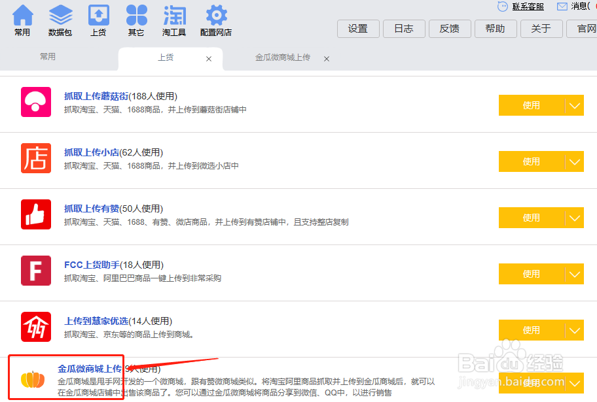Click the 联系客服 smiley face icon
This screenshot has height=402, width=597.
point(503,7)
